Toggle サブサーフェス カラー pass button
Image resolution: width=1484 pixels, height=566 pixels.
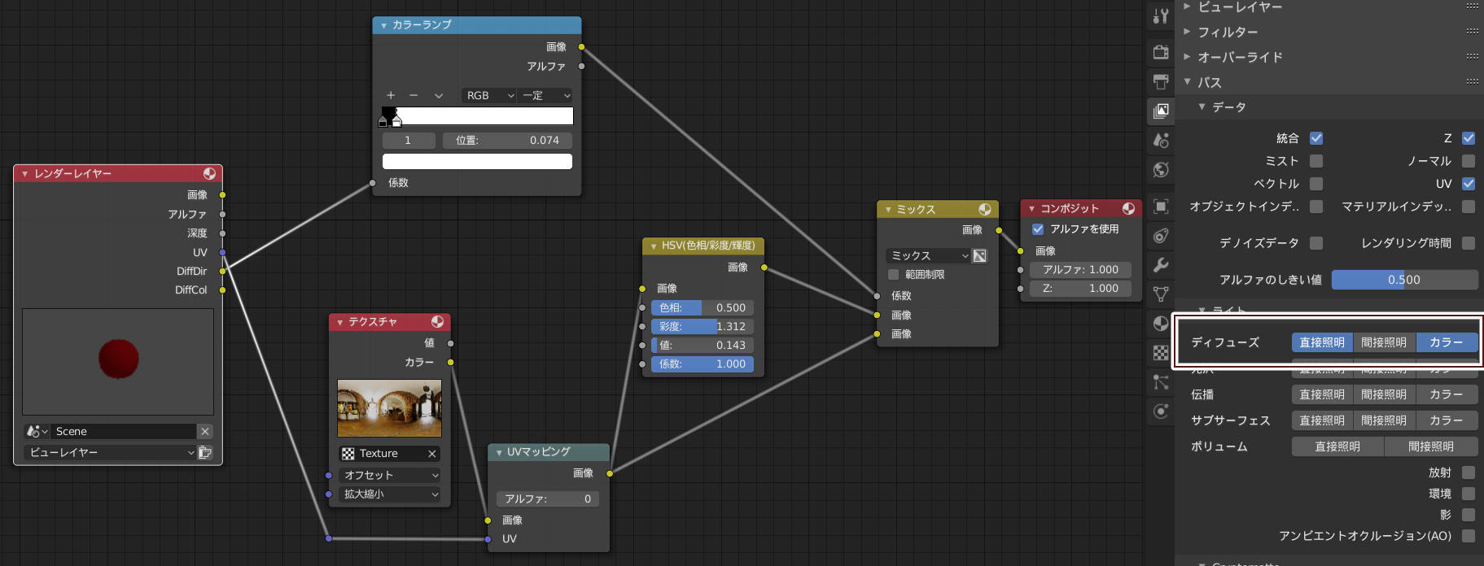click(1447, 420)
